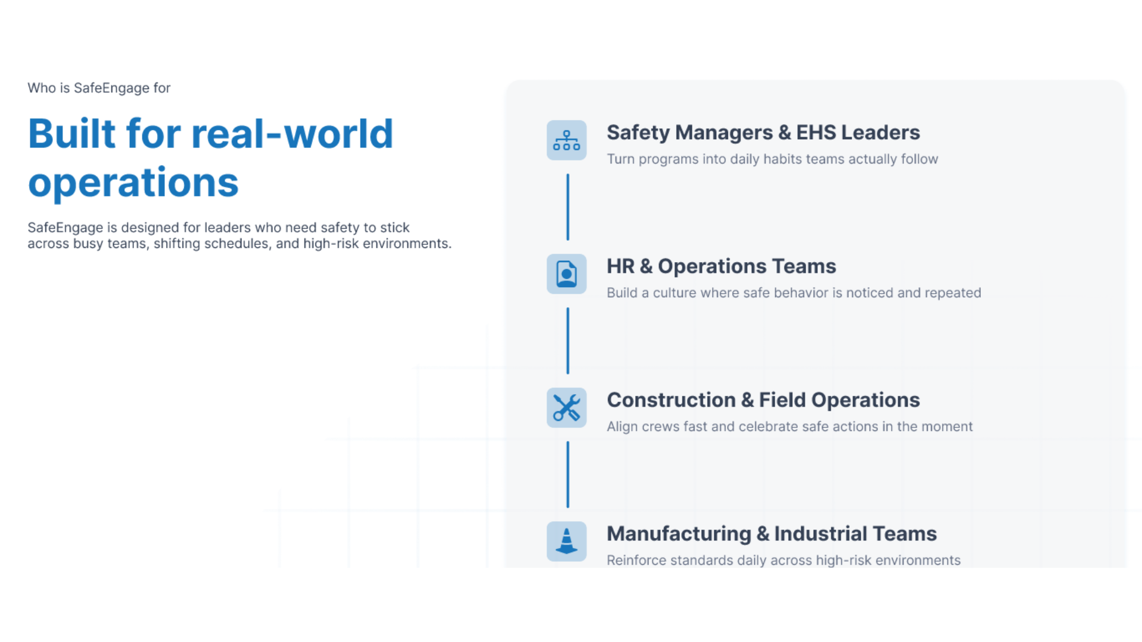
Task: Open Construction & Field Operations heading
Action: tap(763, 400)
